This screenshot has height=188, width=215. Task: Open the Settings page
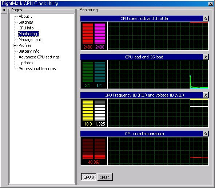click(x=26, y=22)
